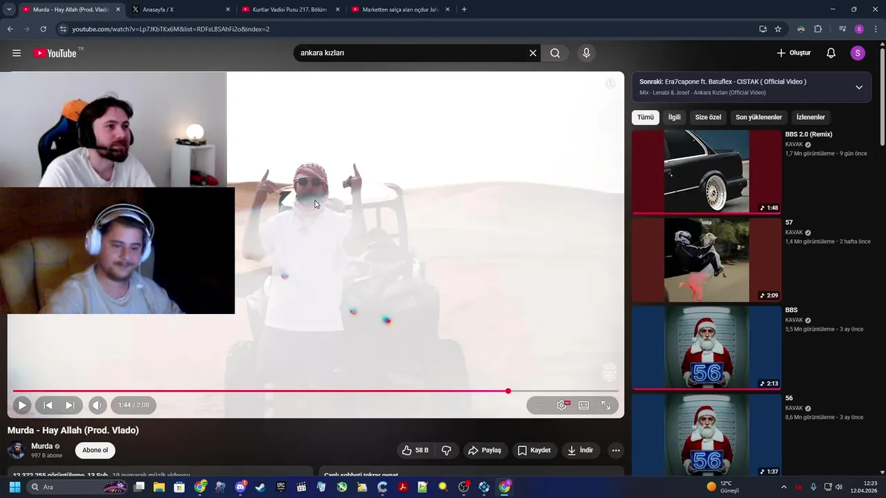The width and height of the screenshot is (886, 498).
Task: Show hidden system tray icons chevron
Action: click(784, 487)
